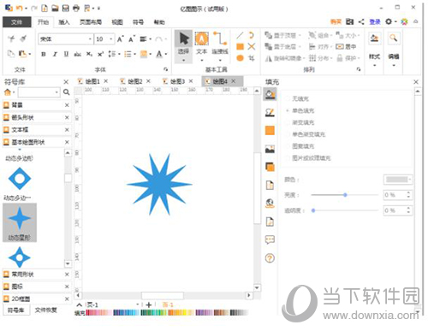428x331 pixels.
Task: Open the 颜色 color dropdown in fill panel
Action: point(398,180)
